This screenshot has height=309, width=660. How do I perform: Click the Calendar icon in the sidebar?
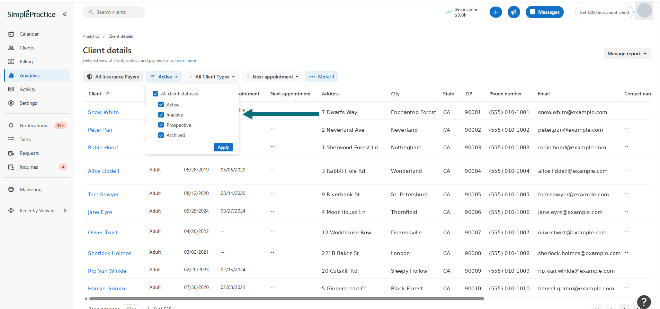pyautogui.click(x=11, y=34)
